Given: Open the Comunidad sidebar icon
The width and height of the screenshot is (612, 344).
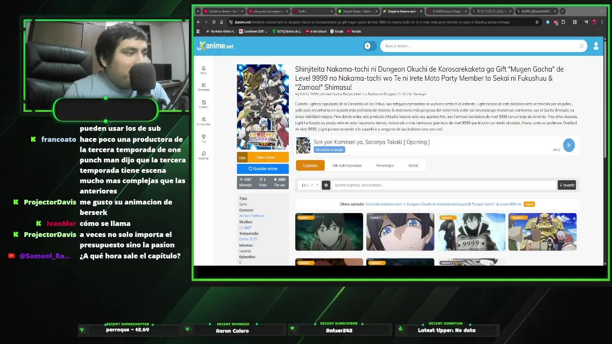Looking at the screenshot, I should click(204, 121).
